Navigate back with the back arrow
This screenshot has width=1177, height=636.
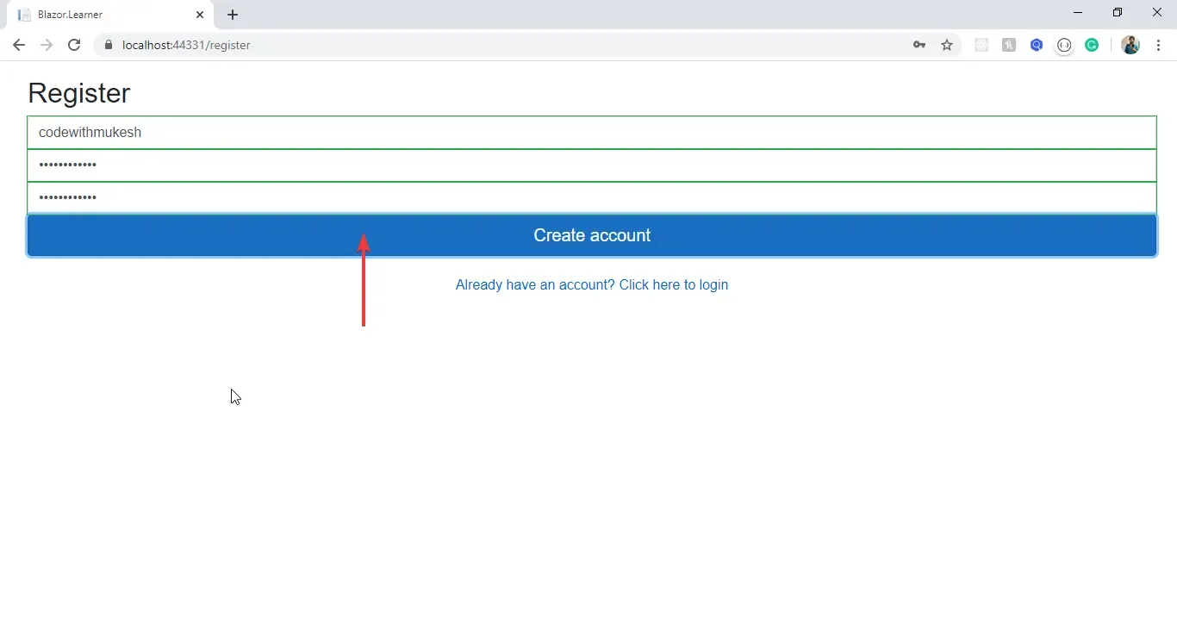pyautogui.click(x=18, y=45)
